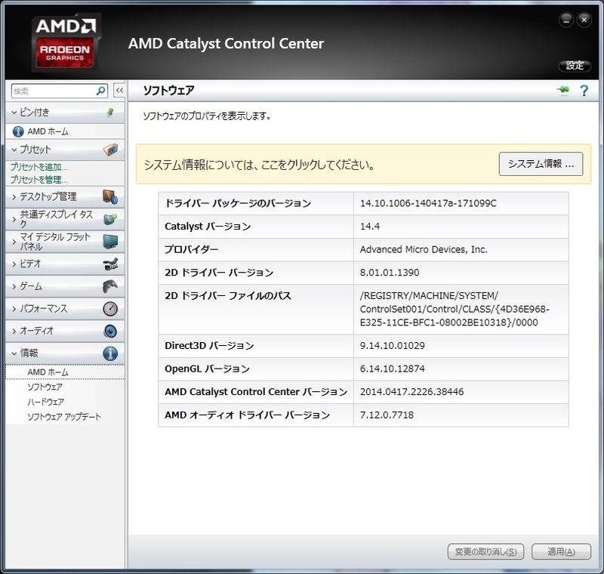Collapse the 情報 section
Screen dimensions: 604x574
coord(14,353)
